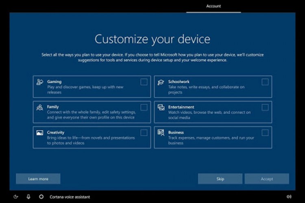Screen dimensions: 305x203
Task: Check the Schoolwork checkbox
Action: click(265, 82)
